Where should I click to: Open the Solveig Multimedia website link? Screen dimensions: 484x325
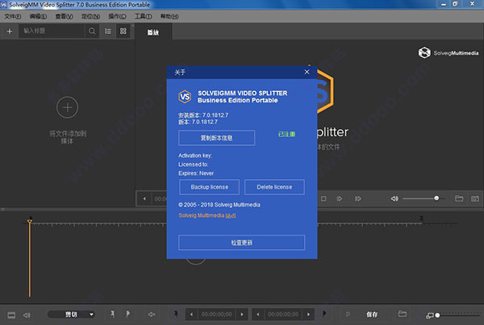(207, 215)
